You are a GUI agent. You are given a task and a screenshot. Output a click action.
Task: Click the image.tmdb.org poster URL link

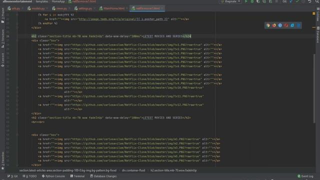click(123, 19)
